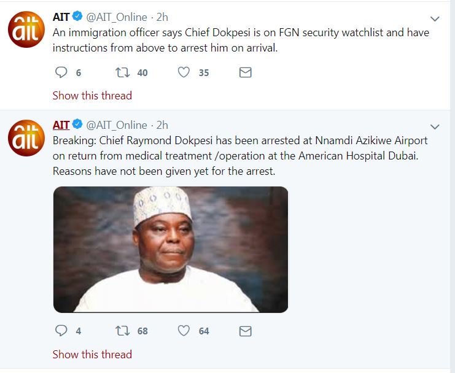Reply to the Breaking arrest tweet

pos(61,331)
